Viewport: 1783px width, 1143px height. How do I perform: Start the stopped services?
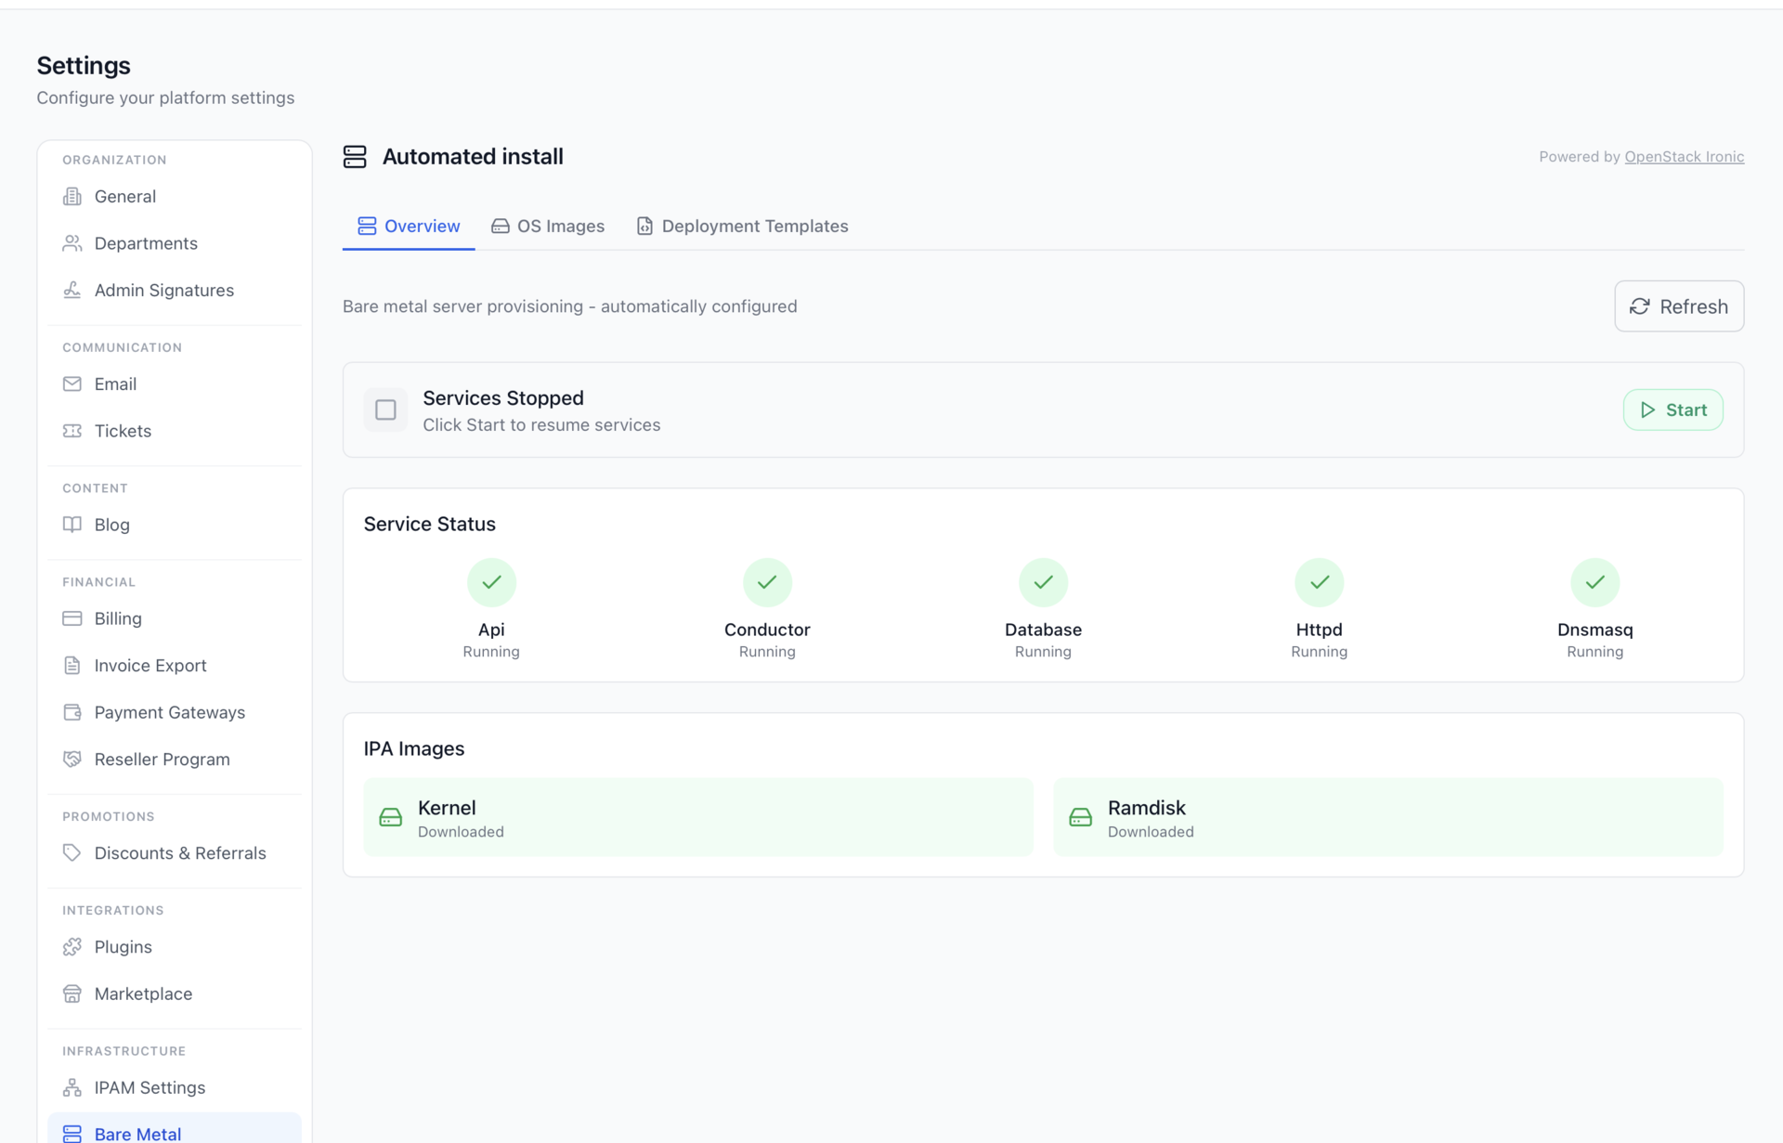(1672, 409)
